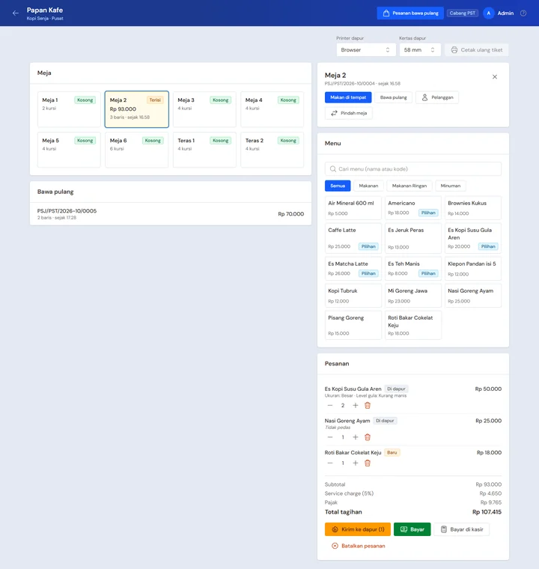Increase quantity of Roti Bakar Cokelat Keju order
The width and height of the screenshot is (539, 569).
point(356,463)
